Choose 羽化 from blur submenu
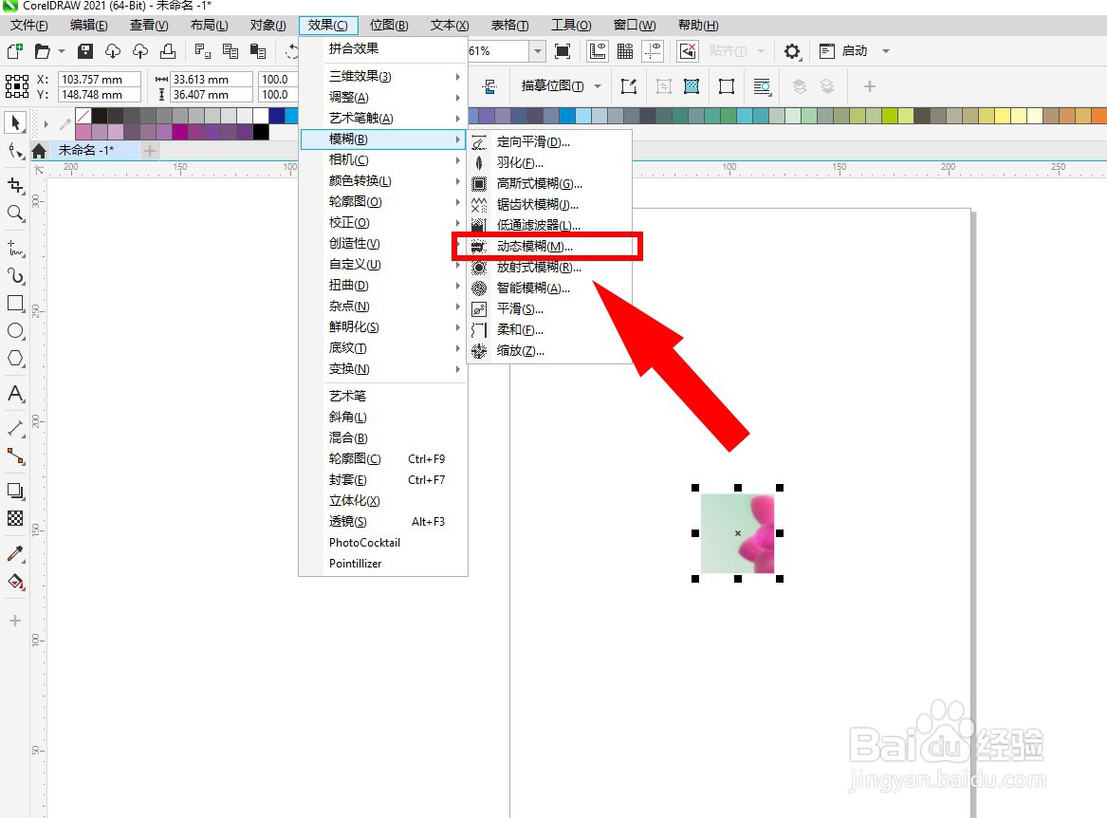 tap(550, 163)
